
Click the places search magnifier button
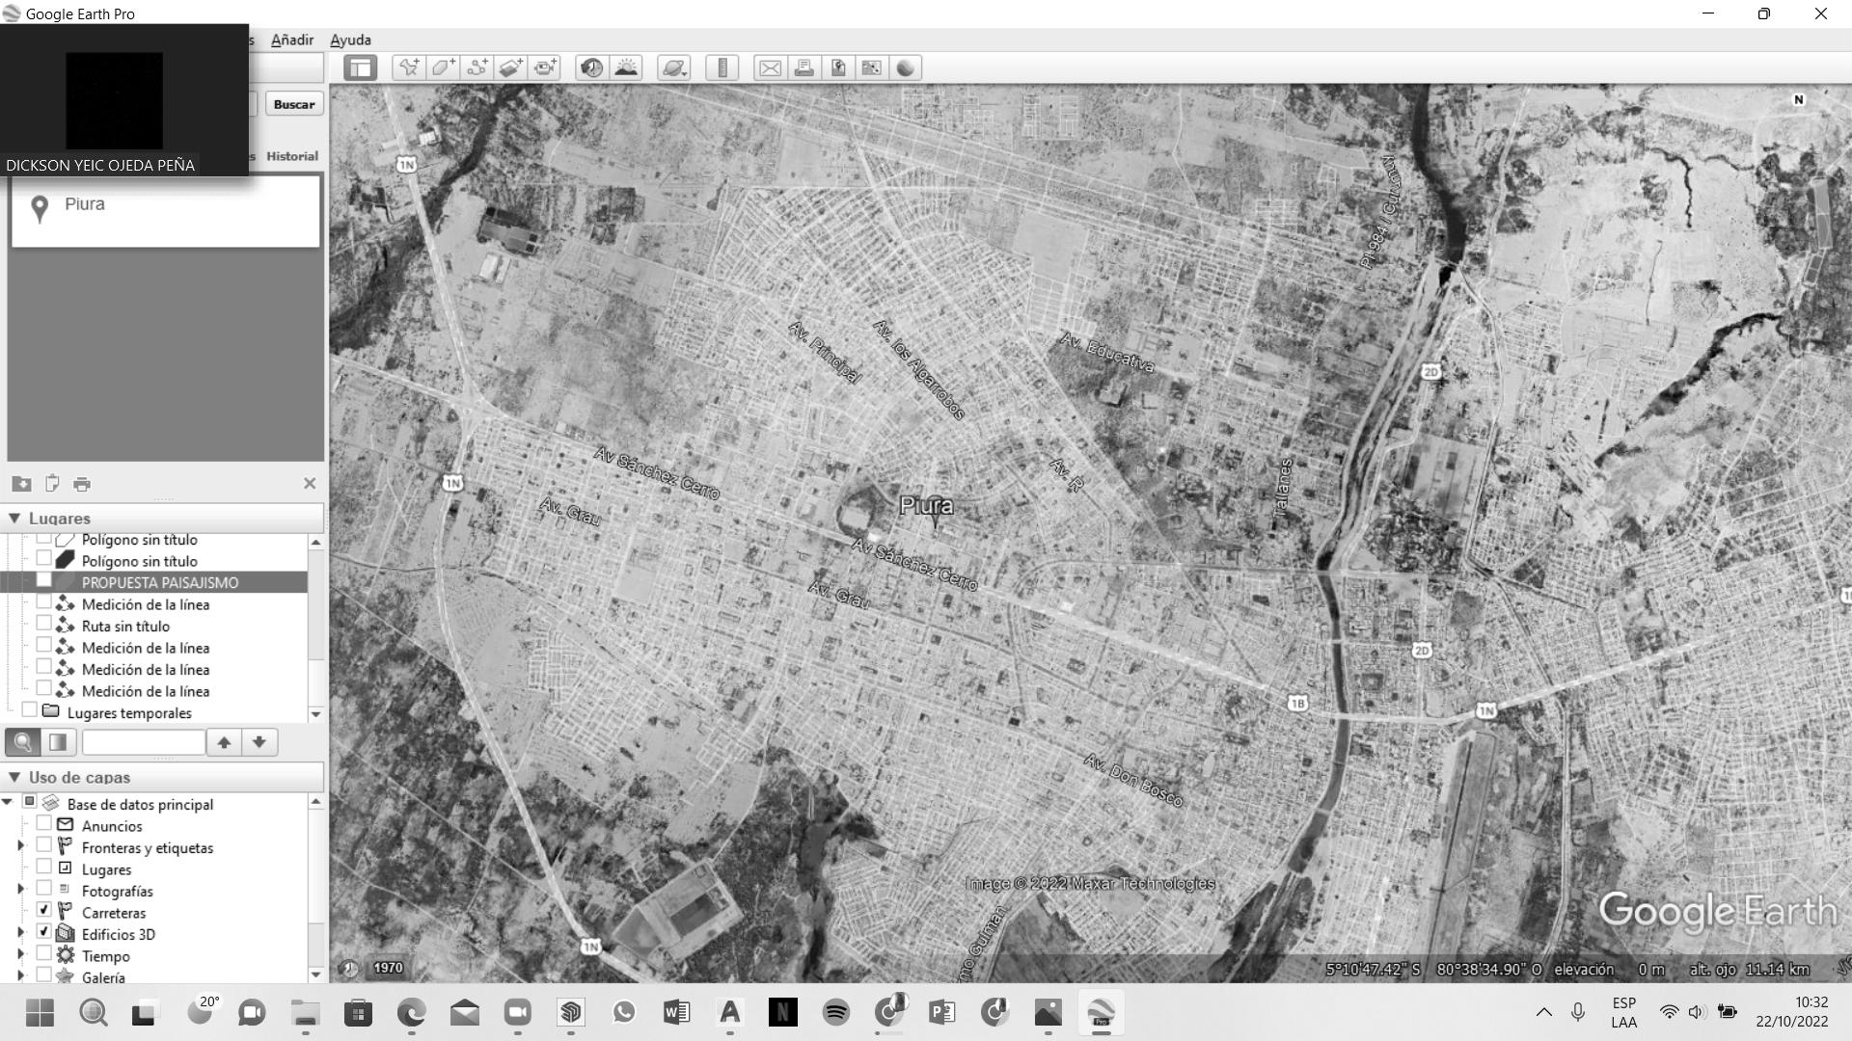click(23, 742)
